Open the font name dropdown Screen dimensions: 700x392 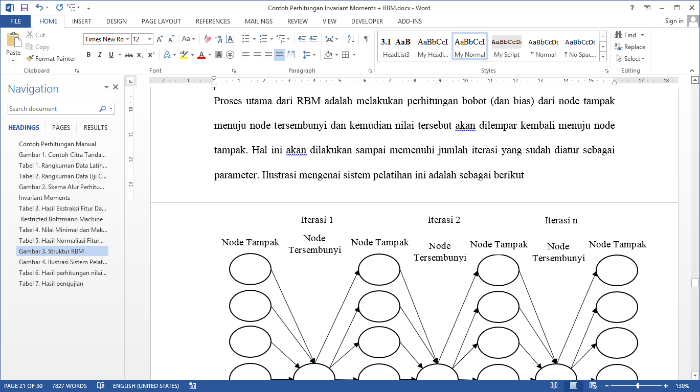click(127, 39)
